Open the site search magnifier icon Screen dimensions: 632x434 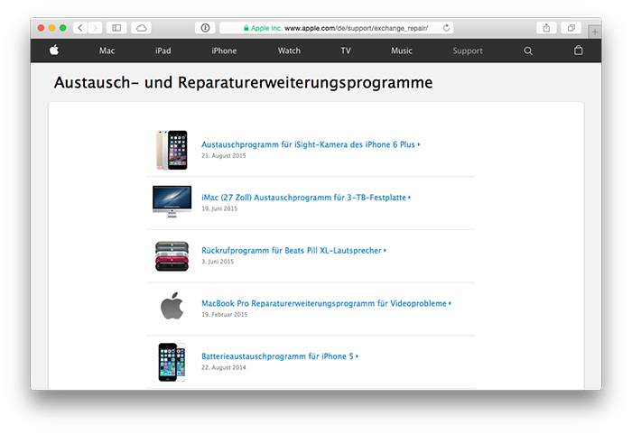(x=528, y=51)
